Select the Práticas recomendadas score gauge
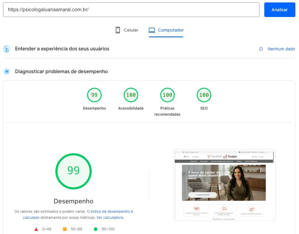This screenshot has width=299, height=234. (x=167, y=95)
